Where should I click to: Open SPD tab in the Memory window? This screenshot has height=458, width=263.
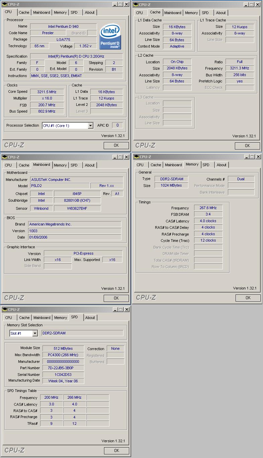click(206, 165)
